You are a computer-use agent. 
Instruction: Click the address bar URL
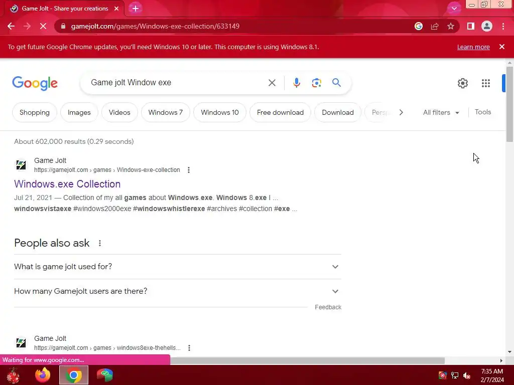[155, 26]
